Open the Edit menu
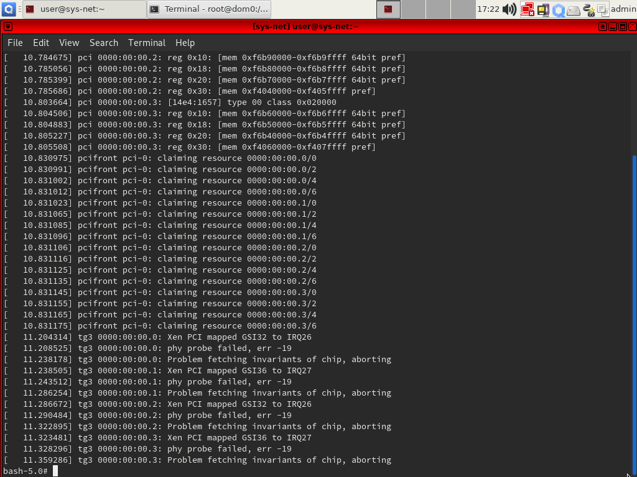637x477 pixels. (41, 43)
